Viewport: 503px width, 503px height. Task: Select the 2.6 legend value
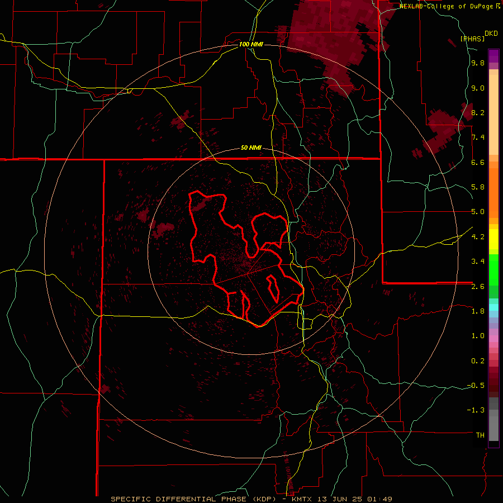pyautogui.click(x=478, y=287)
